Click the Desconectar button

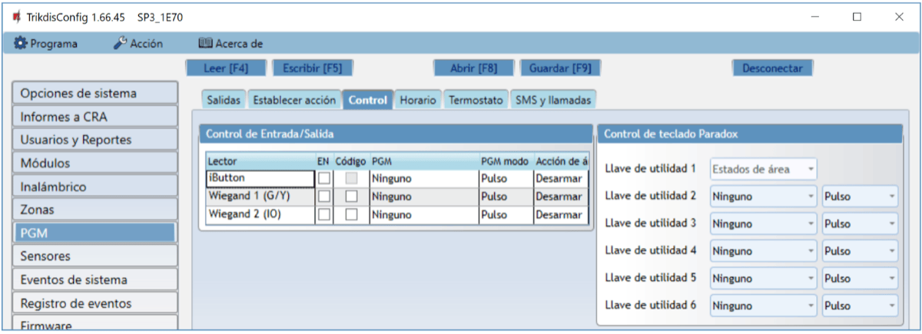pyautogui.click(x=772, y=68)
